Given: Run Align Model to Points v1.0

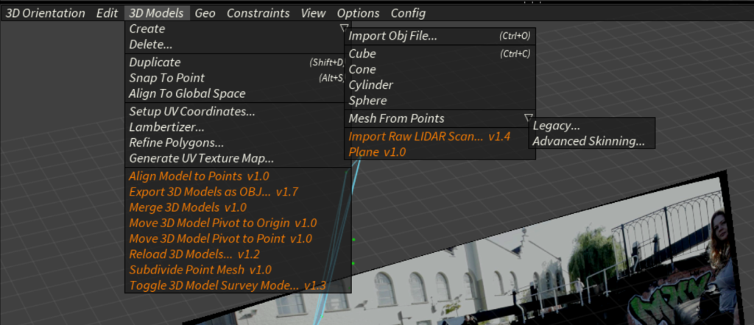Looking at the screenshot, I should [x=238, y=176].
